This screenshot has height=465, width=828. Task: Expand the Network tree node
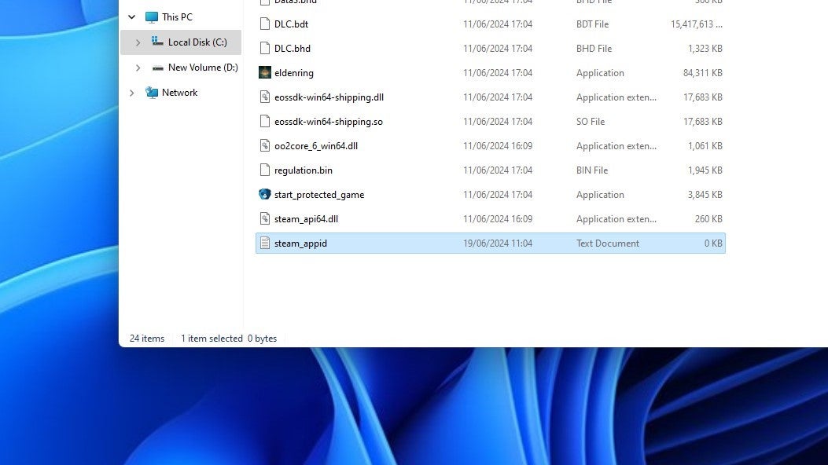point(131,92)
